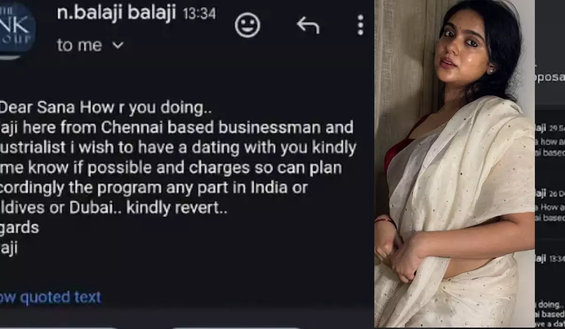Image resolution: width=565 pixels, height=329 pixels.
Task: Open sender name n.balaji balaji
Action: point(116,13)
